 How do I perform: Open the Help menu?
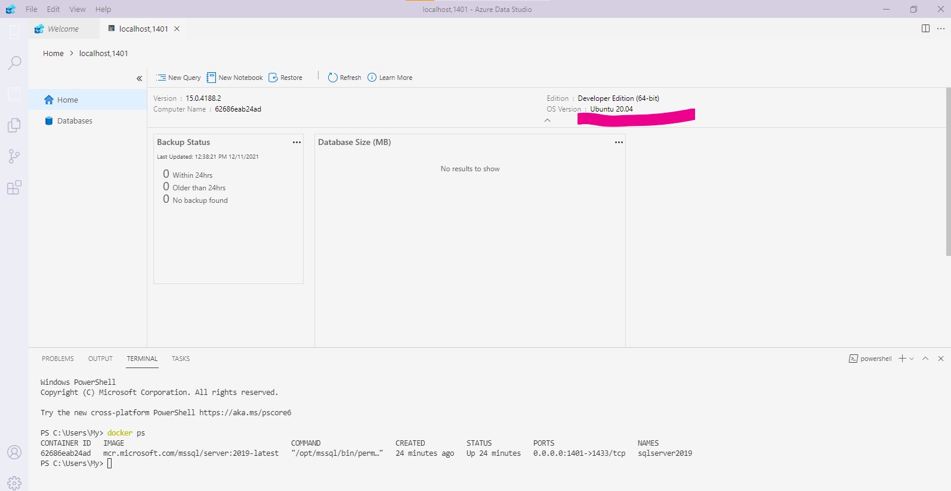(x=103, y=9)
